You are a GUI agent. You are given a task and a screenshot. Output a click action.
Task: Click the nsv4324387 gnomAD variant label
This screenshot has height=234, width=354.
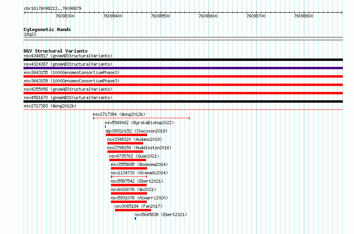(x=68, y=64)
